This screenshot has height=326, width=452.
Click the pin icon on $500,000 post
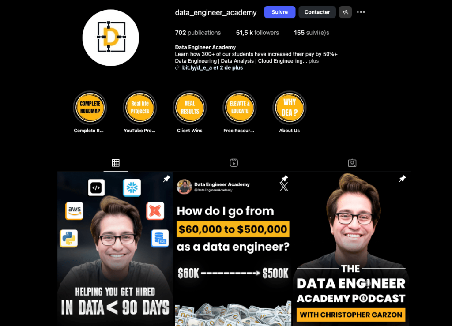[285, 179]
